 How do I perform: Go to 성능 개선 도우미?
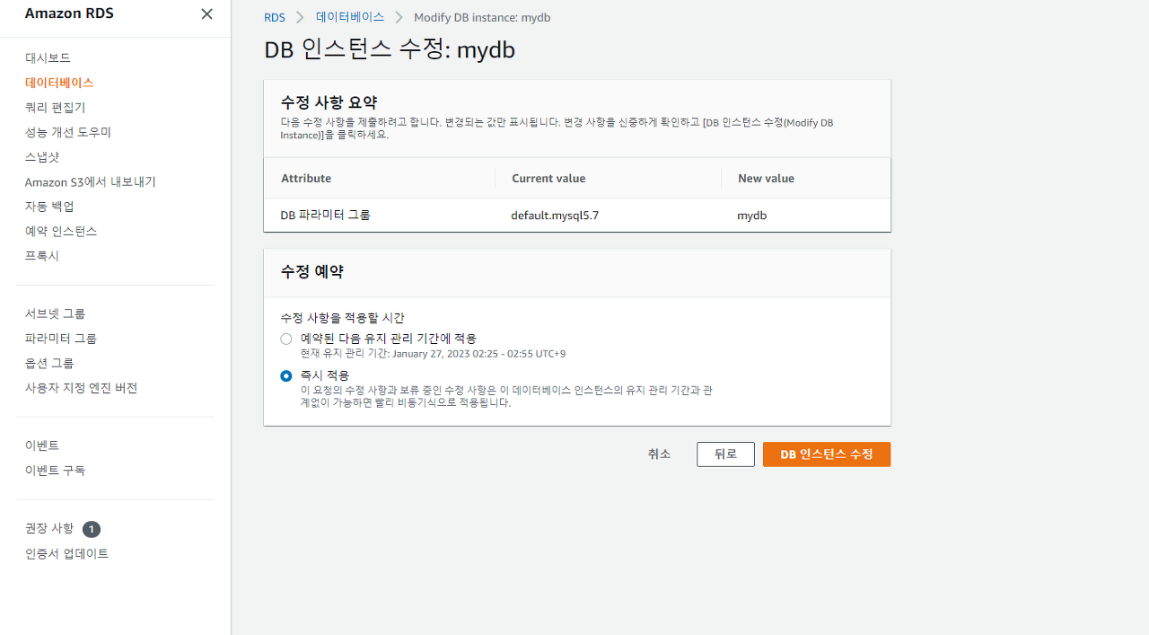click(68, 132)
